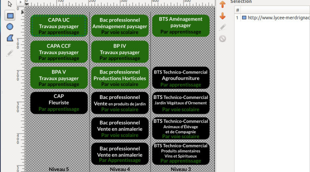The width and height of the screenshot is (310, 172).
Task: Click the 'Animaux d'Élevage et de Compagnie' box
Action: [181, 129]
